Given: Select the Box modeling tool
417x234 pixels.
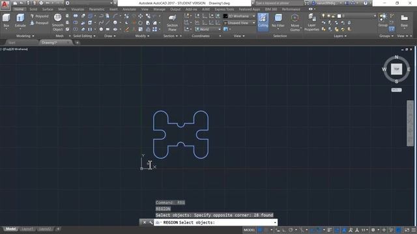Looking at the screenshot, I should click(6, 21).
